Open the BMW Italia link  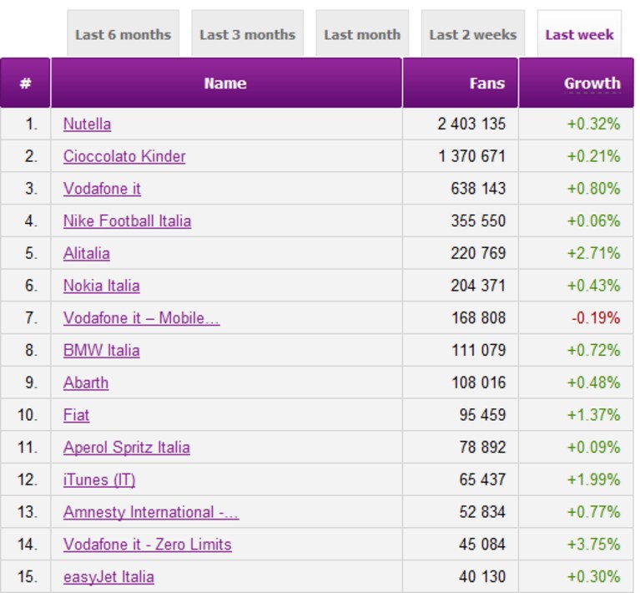pyautogui.click(x=101, y=350)
